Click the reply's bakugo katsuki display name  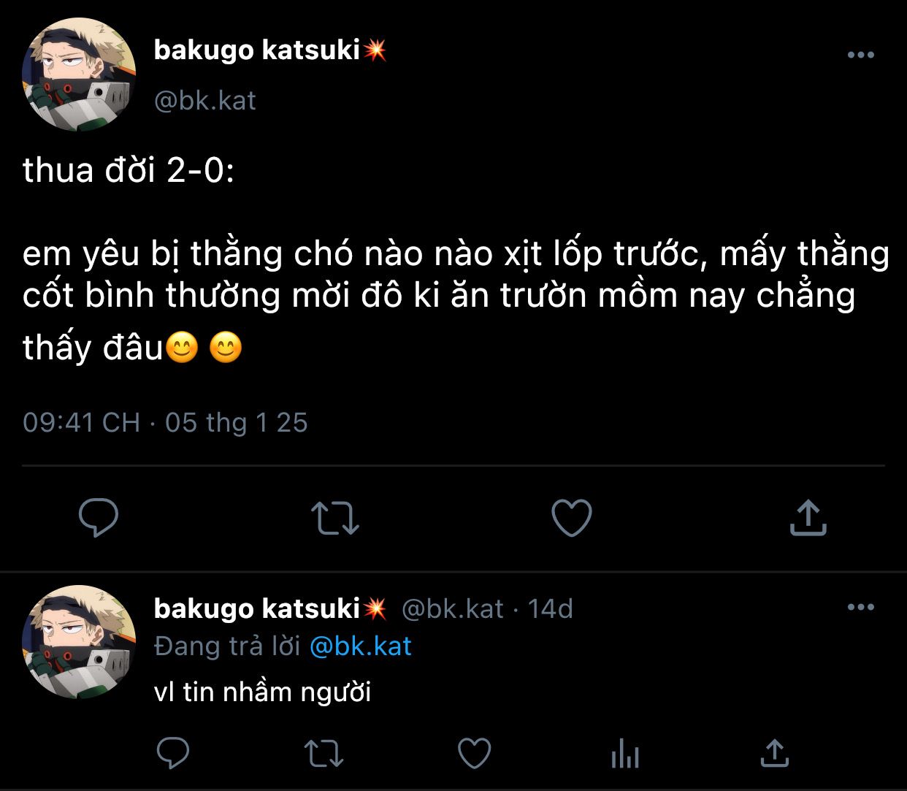257,608
